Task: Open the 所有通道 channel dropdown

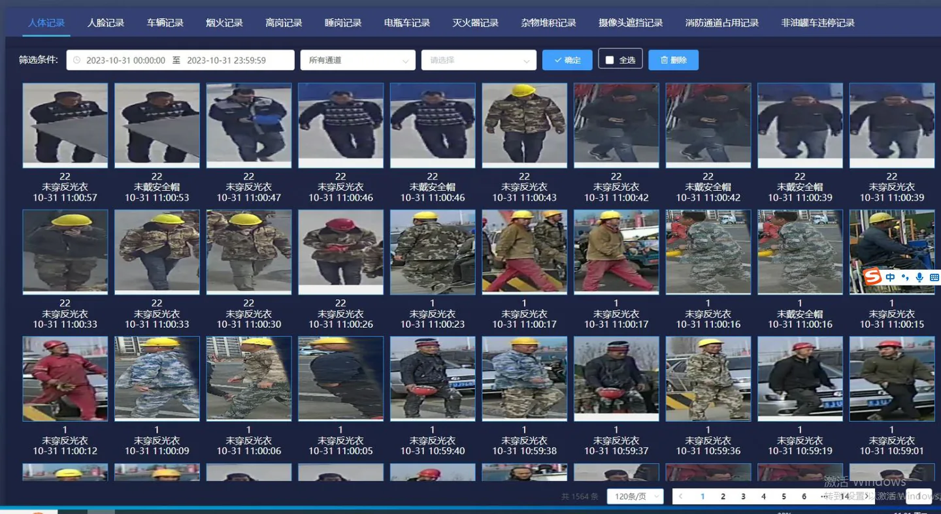Action: 358,60
